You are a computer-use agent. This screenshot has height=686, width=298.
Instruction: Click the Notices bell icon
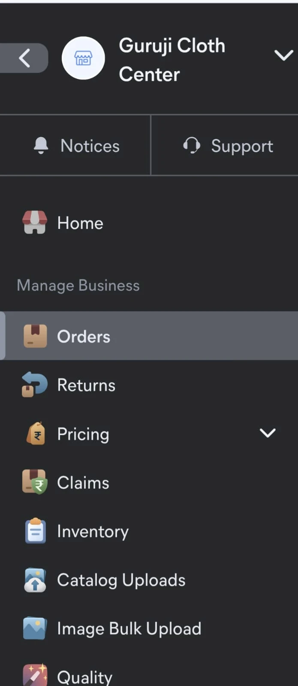pos(41,145)
